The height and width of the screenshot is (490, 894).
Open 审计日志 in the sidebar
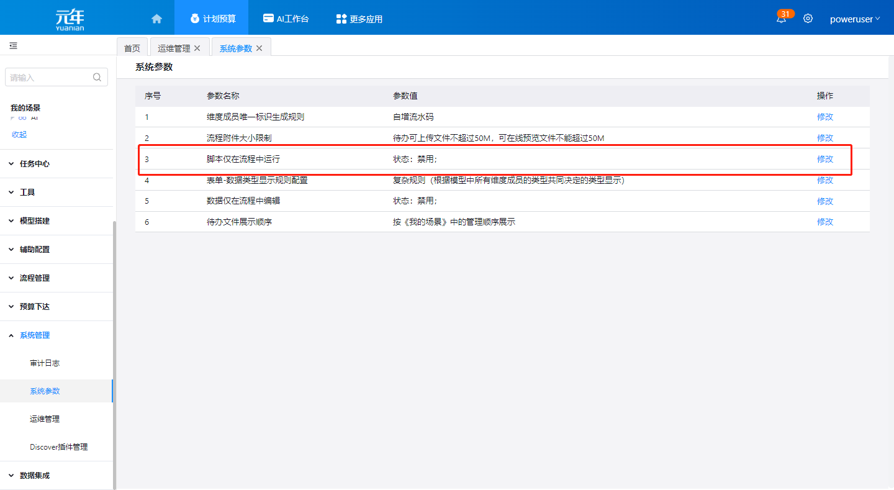[45, 363]
